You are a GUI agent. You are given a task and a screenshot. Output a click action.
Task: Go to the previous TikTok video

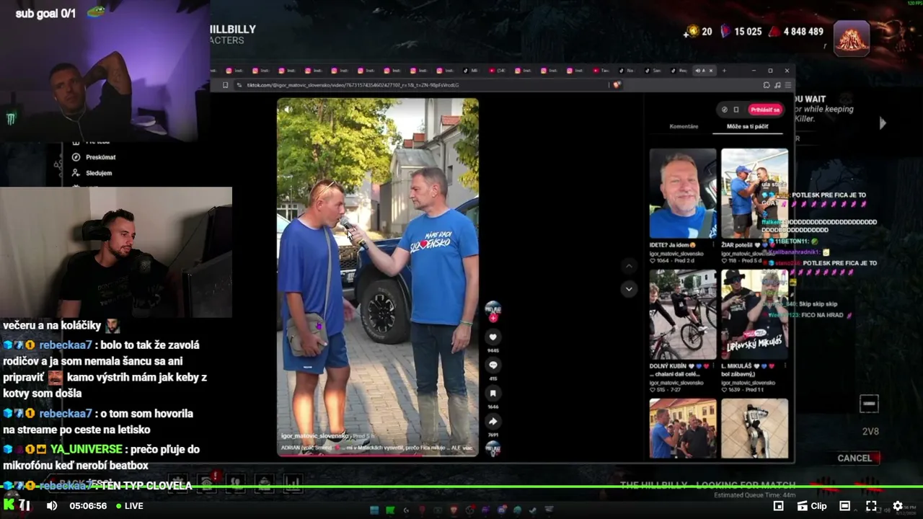629,266
